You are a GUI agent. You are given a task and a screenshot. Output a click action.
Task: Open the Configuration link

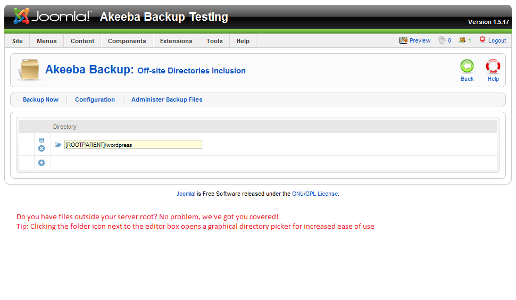(95, 99)
